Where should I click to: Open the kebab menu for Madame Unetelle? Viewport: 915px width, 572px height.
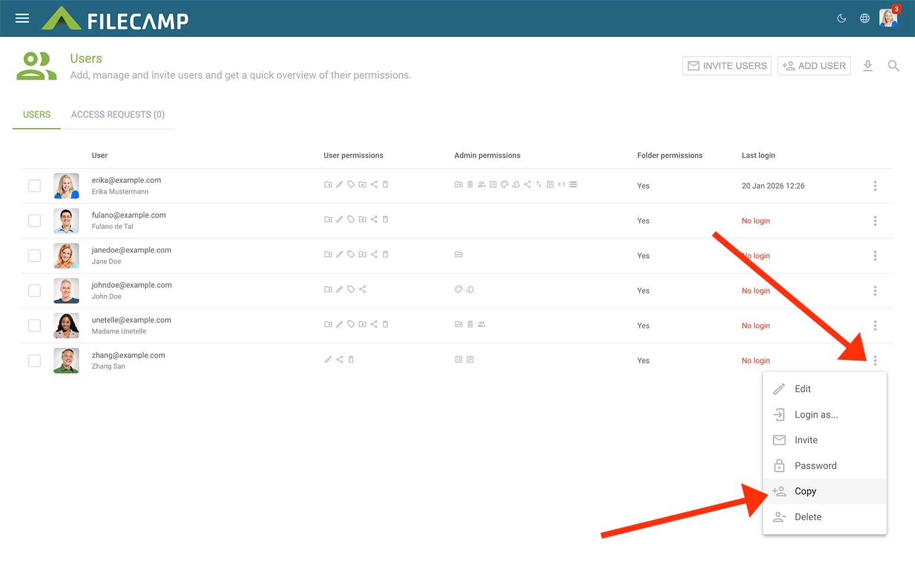(x=875, y=325)
